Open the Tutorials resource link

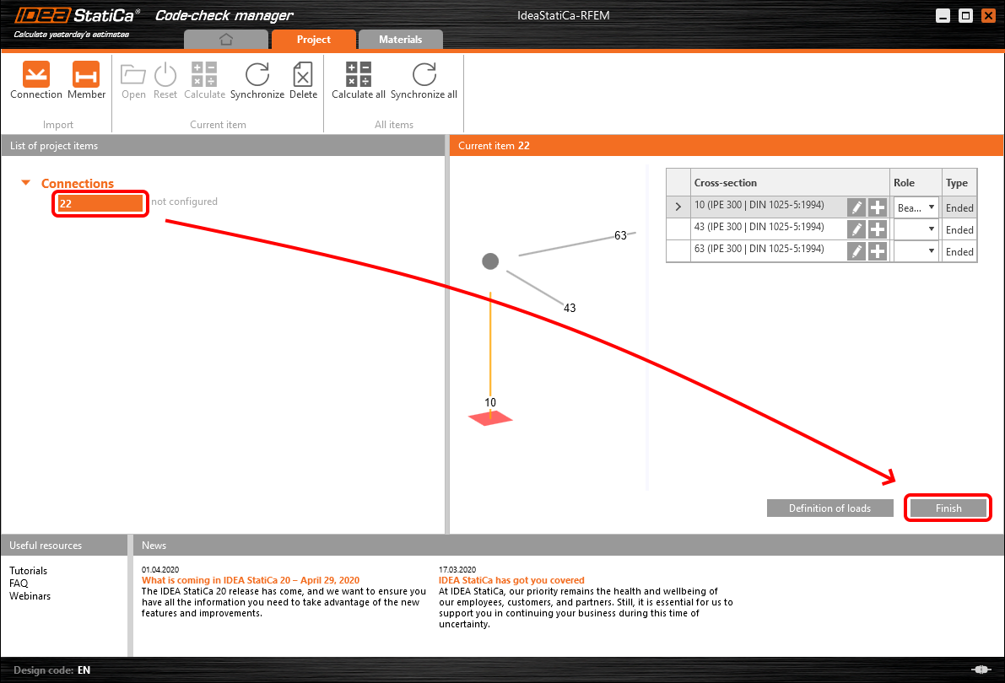click(28, 570)
